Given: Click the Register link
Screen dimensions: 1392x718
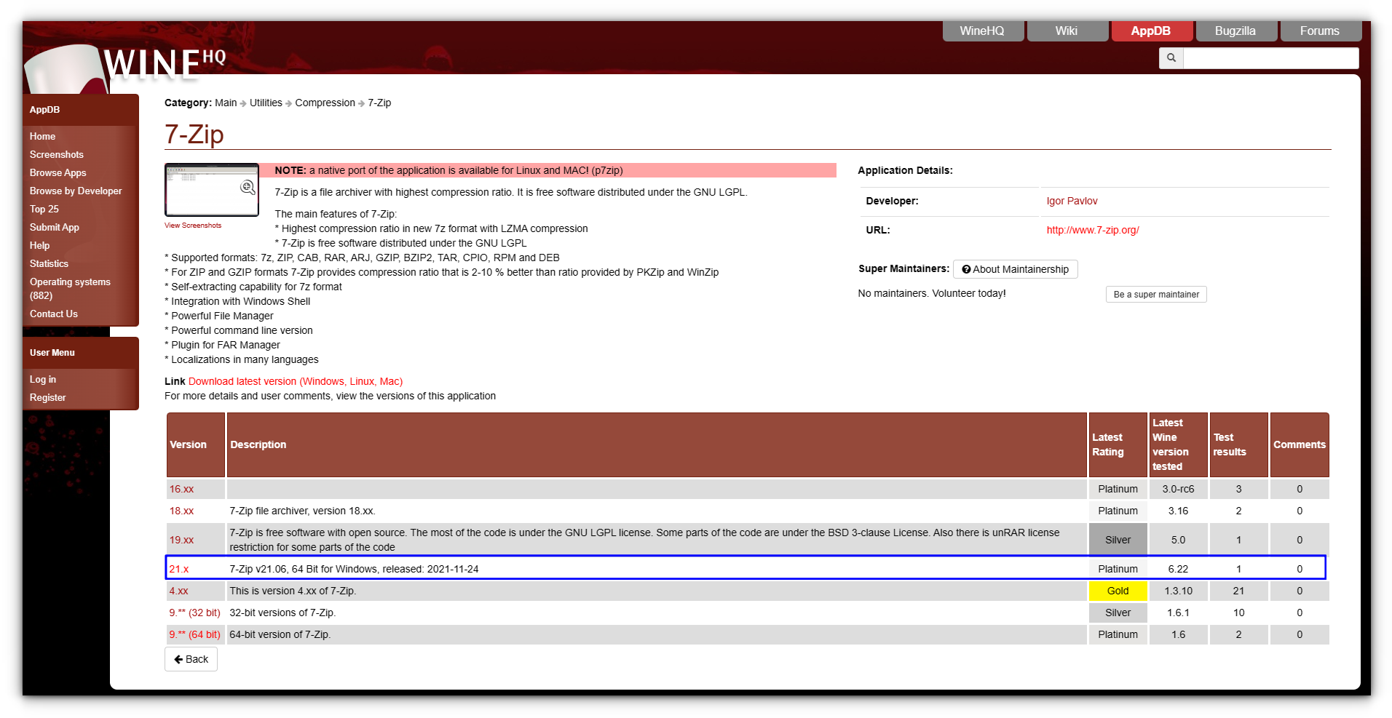Looking at the screenshot, I should [47, 397].
